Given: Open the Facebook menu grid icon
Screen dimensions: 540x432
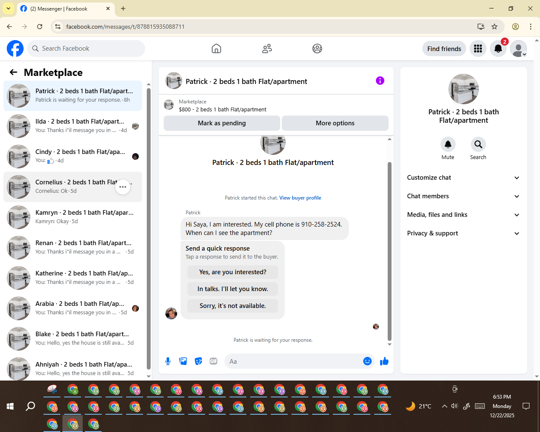Looking at the screenshot, I should (x=478, y=49).
